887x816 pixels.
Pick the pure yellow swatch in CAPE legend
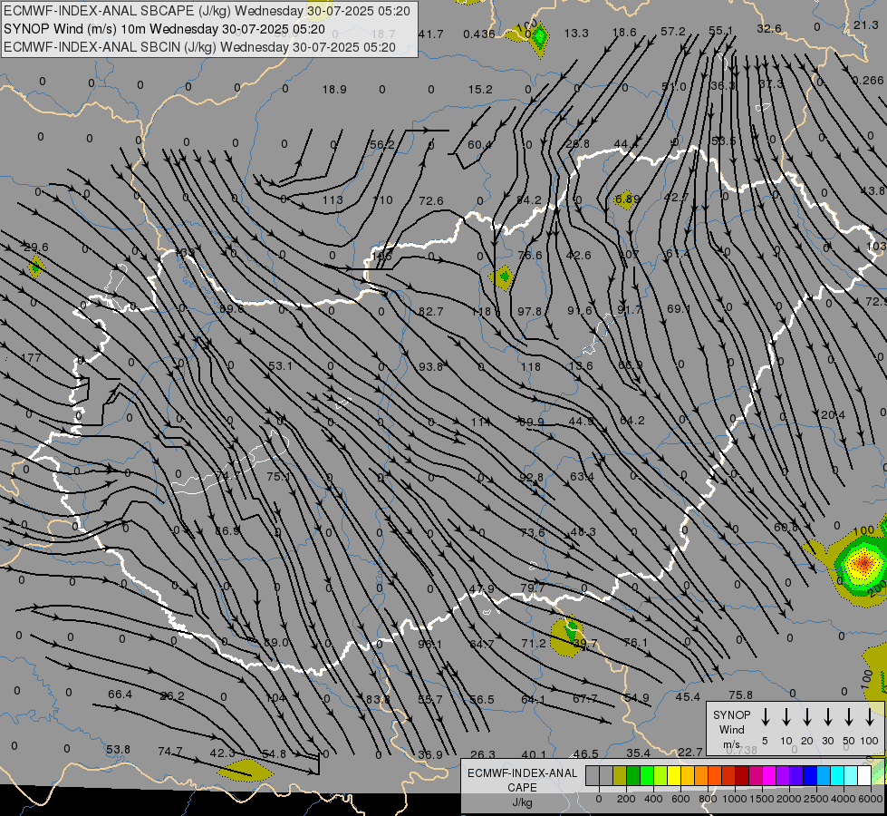coord(674,776)
